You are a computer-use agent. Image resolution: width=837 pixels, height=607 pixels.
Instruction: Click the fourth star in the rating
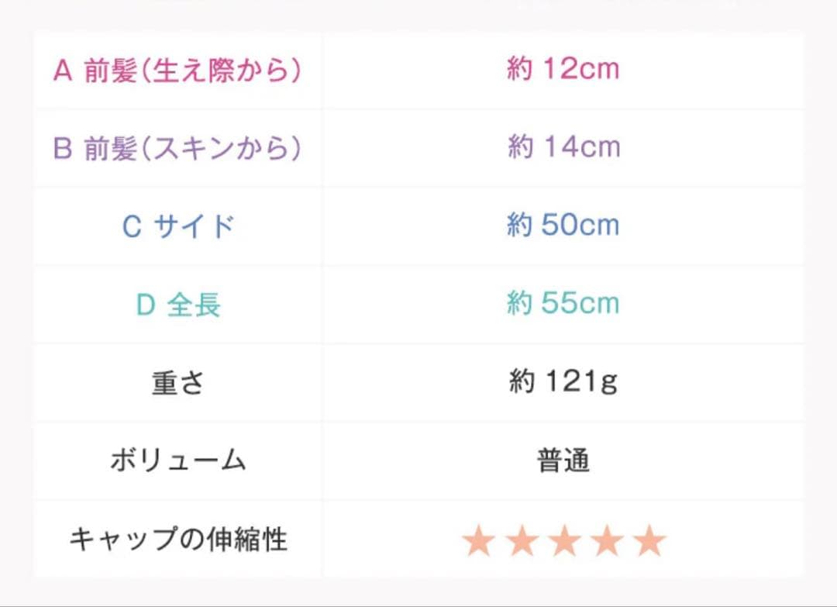coord(607,541)
